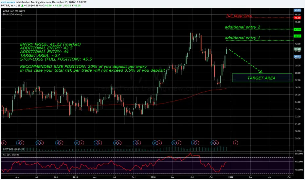Open the dividend marker near Apr 2016
Viewport: 305px width, 180px height.
coord(174,143)
